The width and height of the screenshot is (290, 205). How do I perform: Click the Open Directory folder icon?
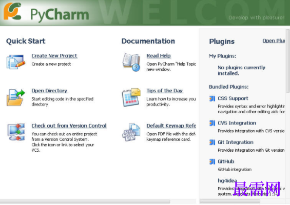[16, 97]
